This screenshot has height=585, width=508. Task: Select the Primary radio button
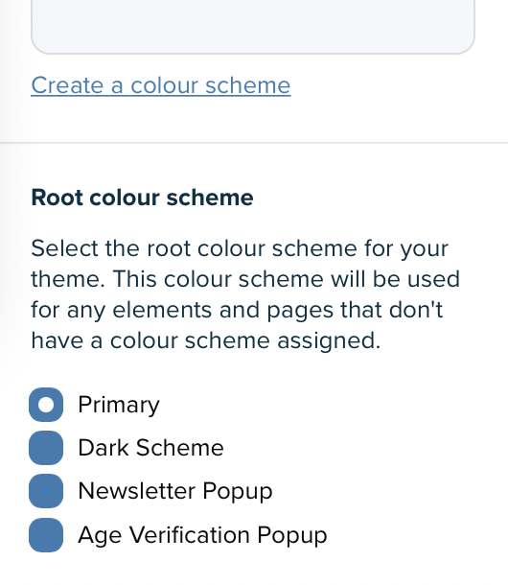46,405
